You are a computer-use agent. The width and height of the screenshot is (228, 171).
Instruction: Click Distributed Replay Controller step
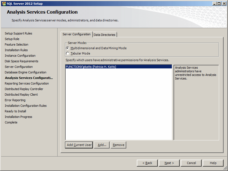[x=24, y=89]
